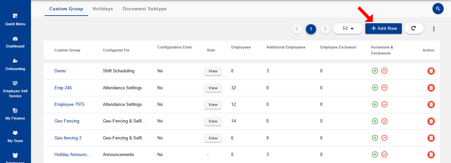Open Onboarding in the sidebar
Image resolution: width=451 pixels, height=163 pixels.
15,65
